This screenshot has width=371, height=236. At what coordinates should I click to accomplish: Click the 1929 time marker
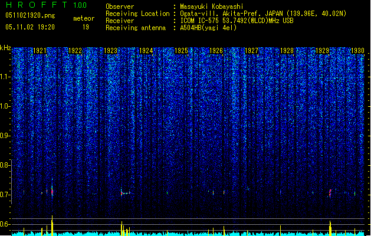pyautogui.click(x=322, y=51)
